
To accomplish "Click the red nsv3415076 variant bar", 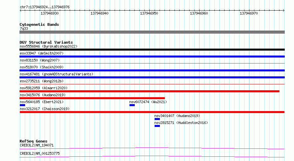I will tap(92, 98).
